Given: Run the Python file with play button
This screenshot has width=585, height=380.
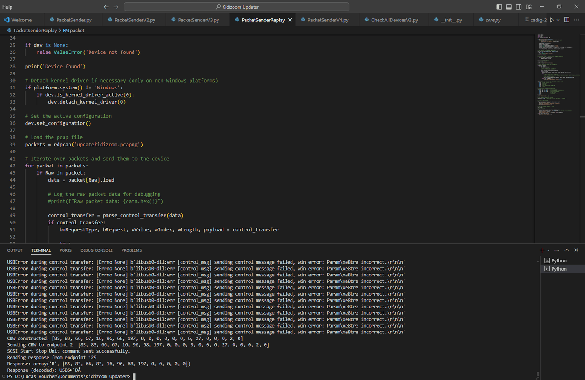Looking at the screenshot, I should point(552,20).
